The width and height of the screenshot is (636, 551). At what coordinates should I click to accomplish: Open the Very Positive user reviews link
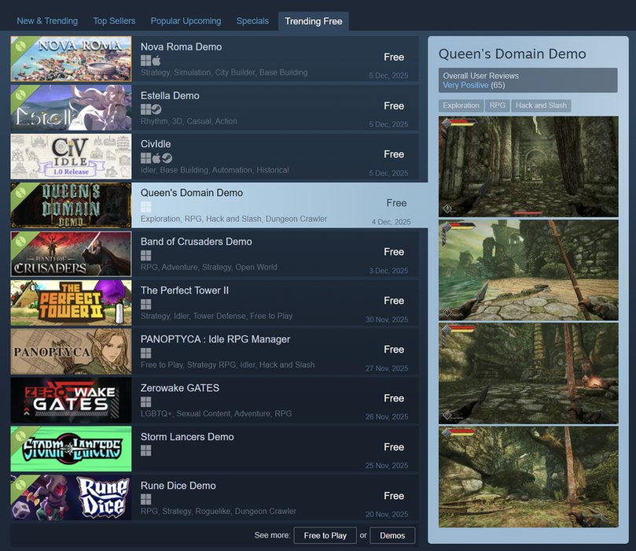[x=465, y=85]
